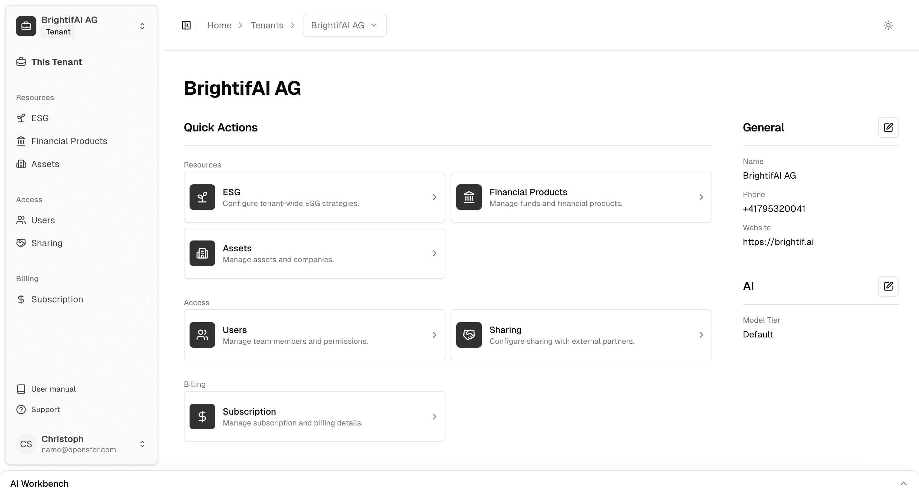Visit the https://brightif.ai website link
Viewport: 919px width, 495px height.
point(778,242)
